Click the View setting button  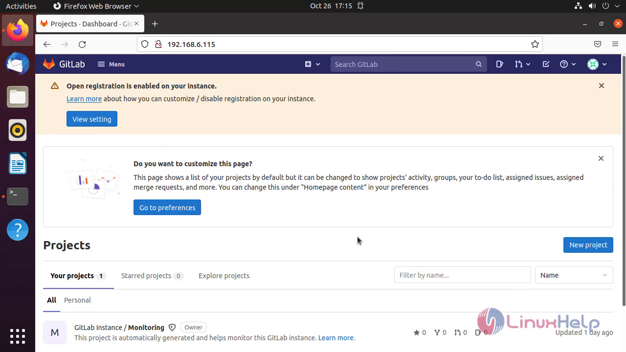click(92, 119)
